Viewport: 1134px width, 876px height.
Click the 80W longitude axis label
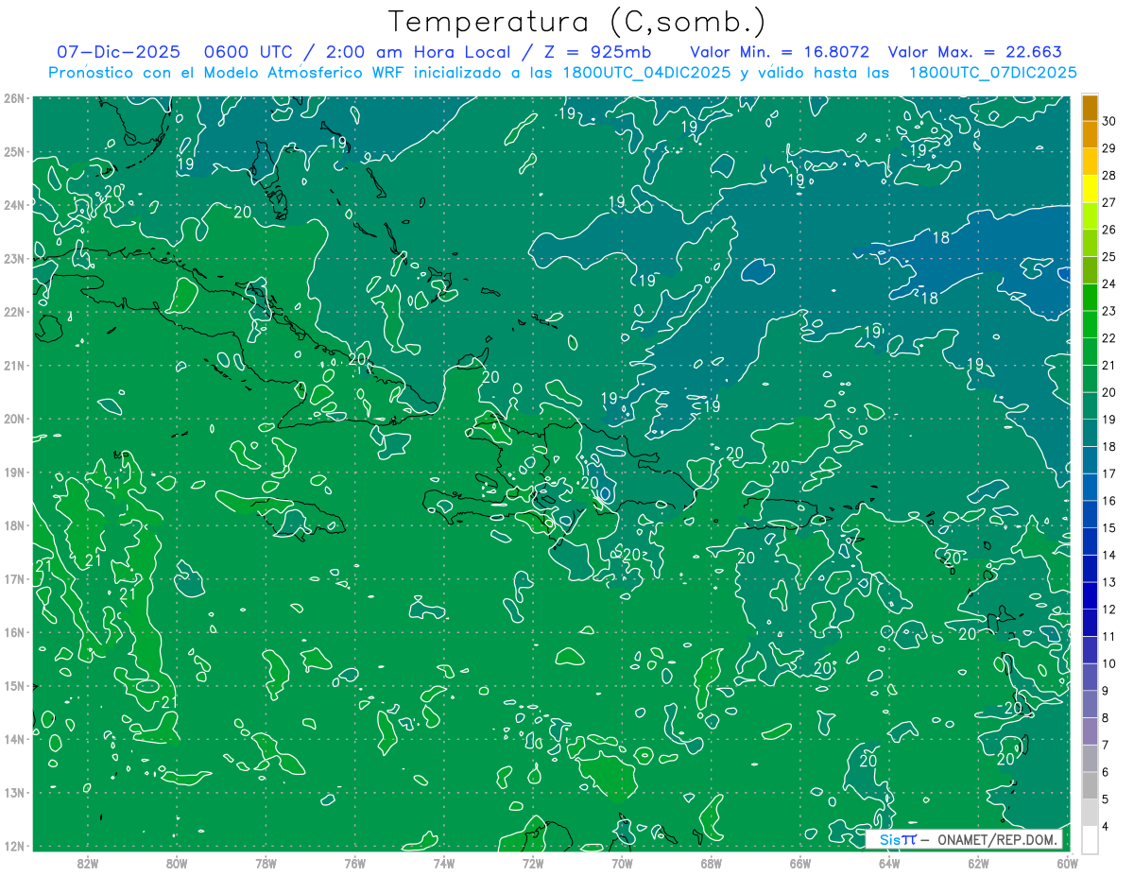coord(177,863)
